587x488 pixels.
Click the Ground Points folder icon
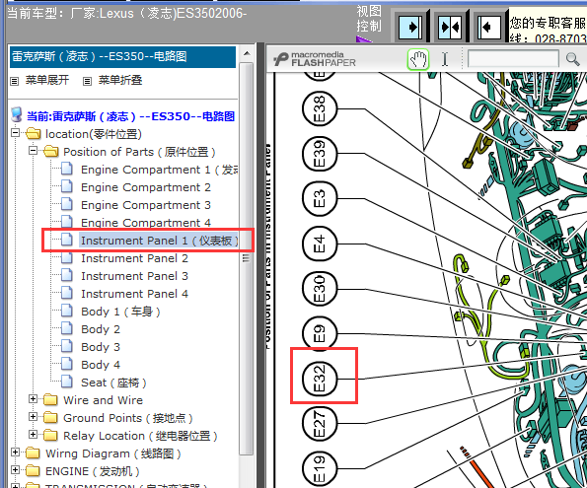coord(51,418)
